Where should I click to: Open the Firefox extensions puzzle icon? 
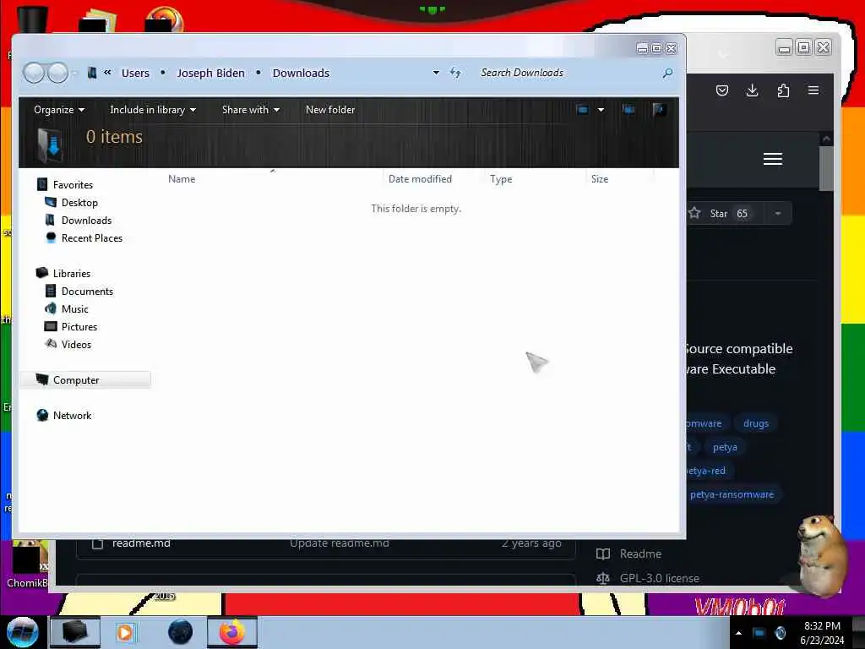(x=783, y=90)
